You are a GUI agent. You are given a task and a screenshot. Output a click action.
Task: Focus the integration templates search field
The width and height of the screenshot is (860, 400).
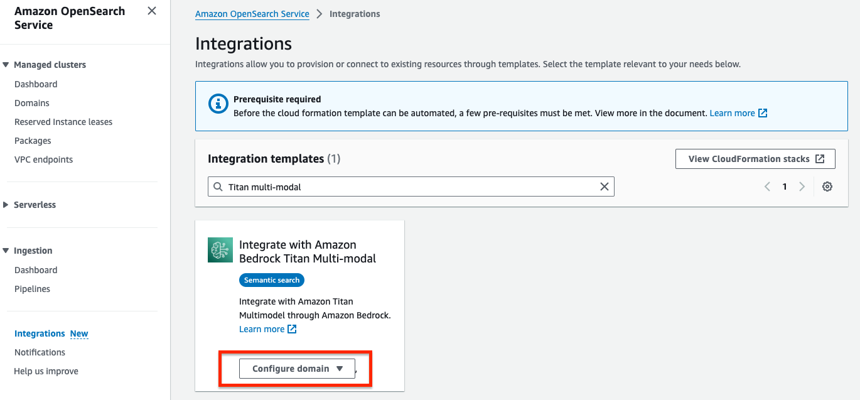411,186
